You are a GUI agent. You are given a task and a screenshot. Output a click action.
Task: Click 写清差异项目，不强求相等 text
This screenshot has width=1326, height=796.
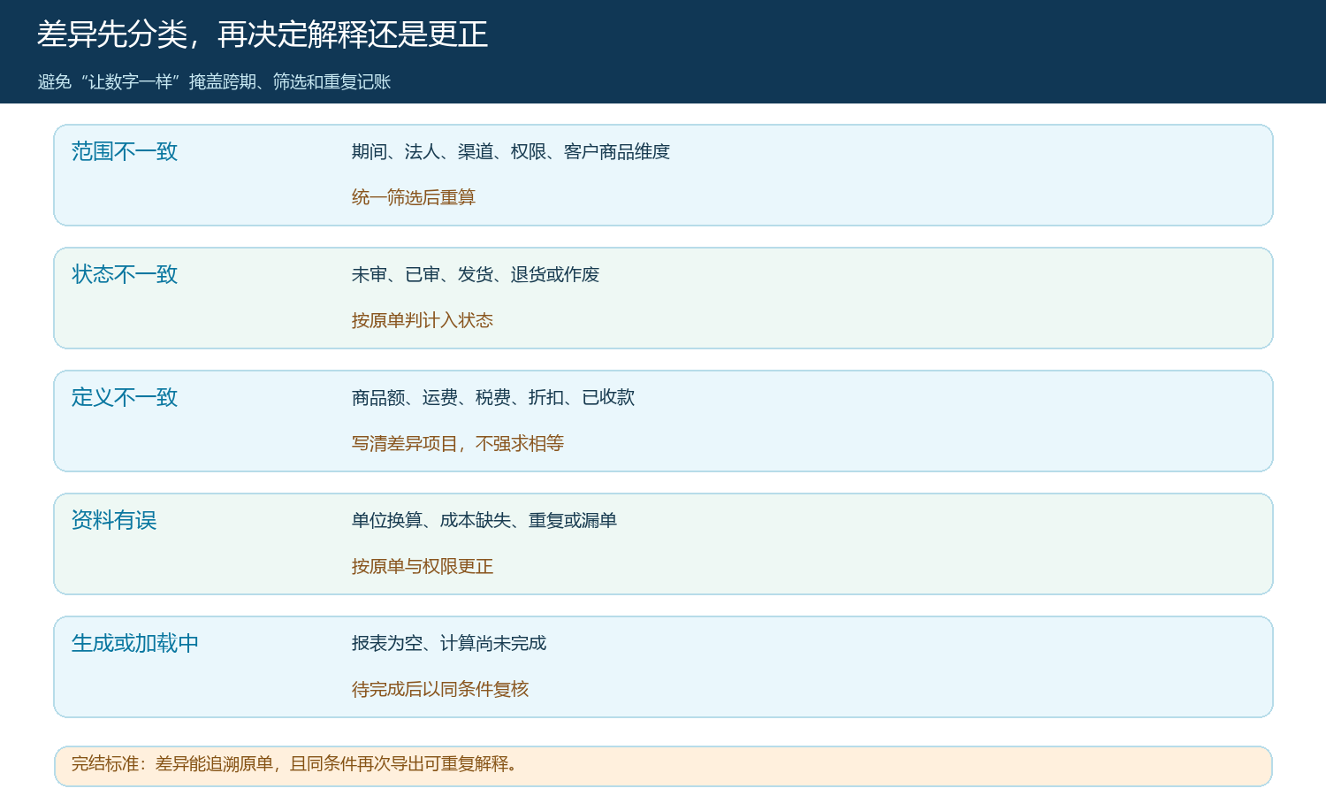coord(458,443)
